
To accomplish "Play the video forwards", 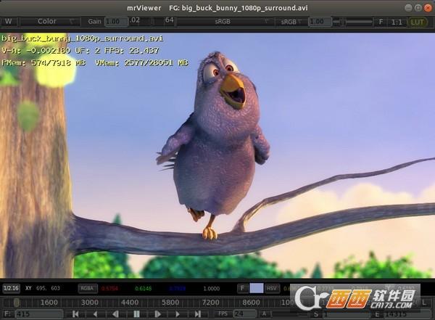I will click(157, 314).
